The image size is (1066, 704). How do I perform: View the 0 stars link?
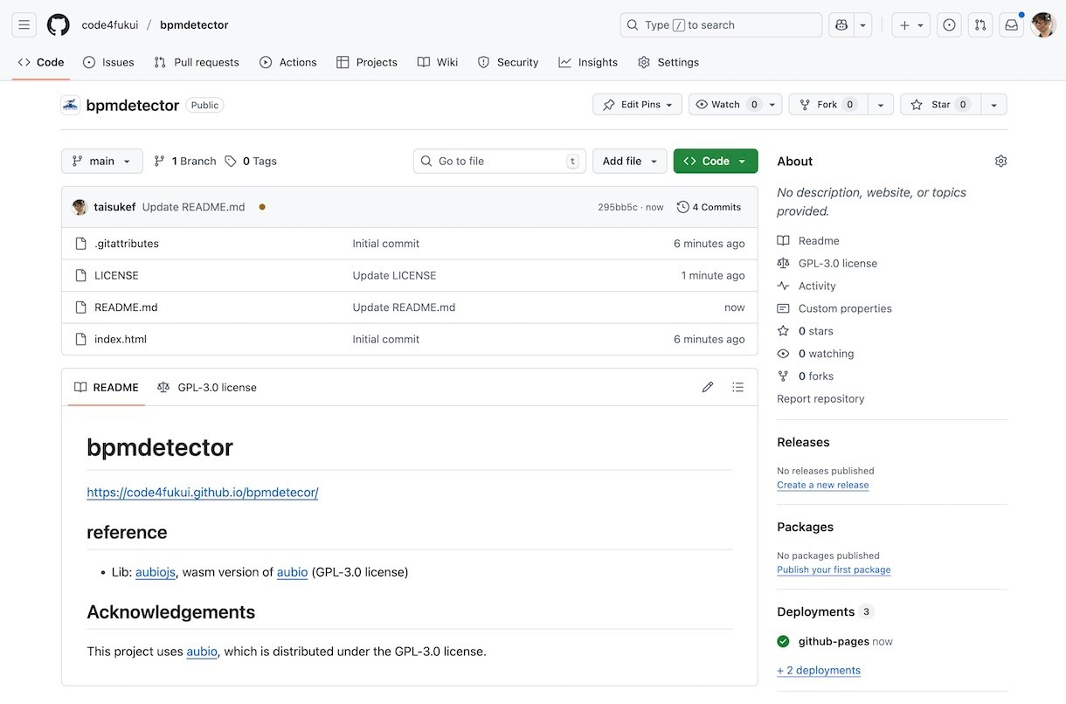816,331
